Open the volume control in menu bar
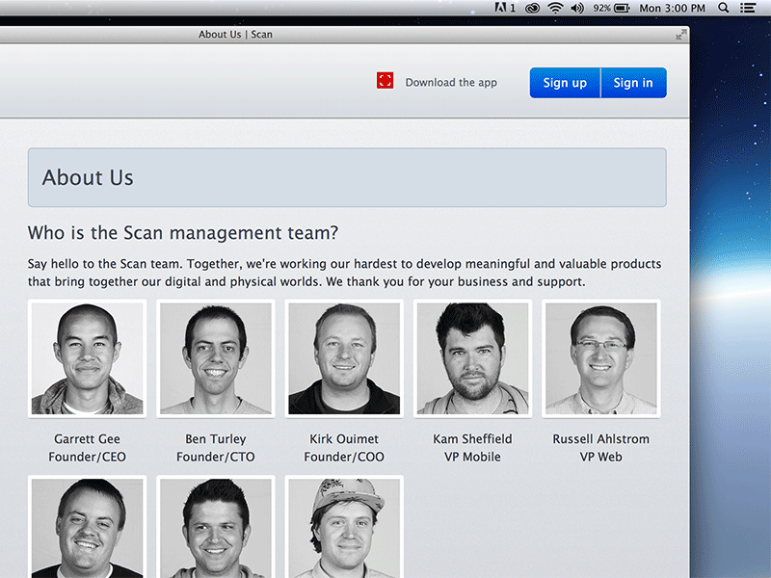The width and height of the screenshot is (771, 578). [577, 8]
